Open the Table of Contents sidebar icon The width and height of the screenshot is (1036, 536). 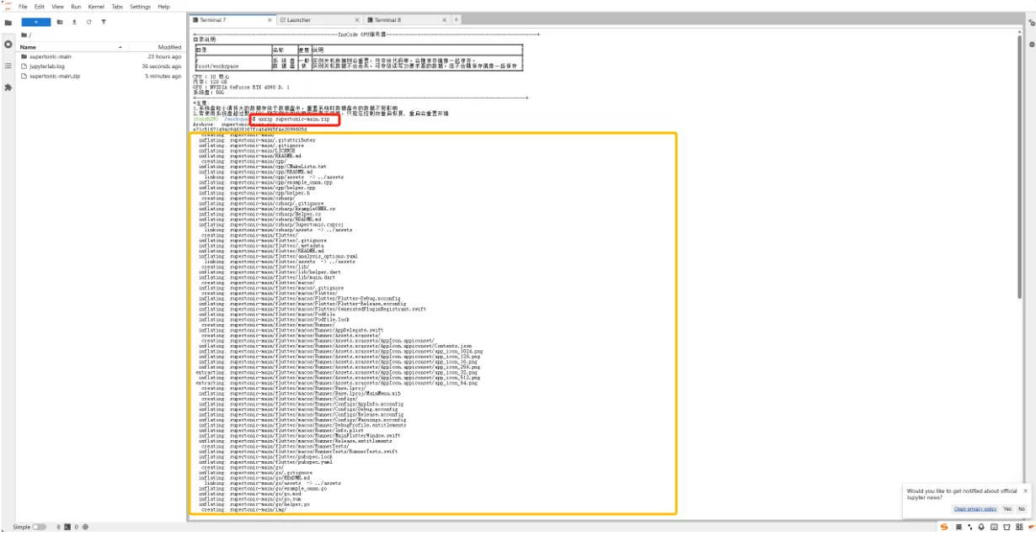[x=8, y=66]
